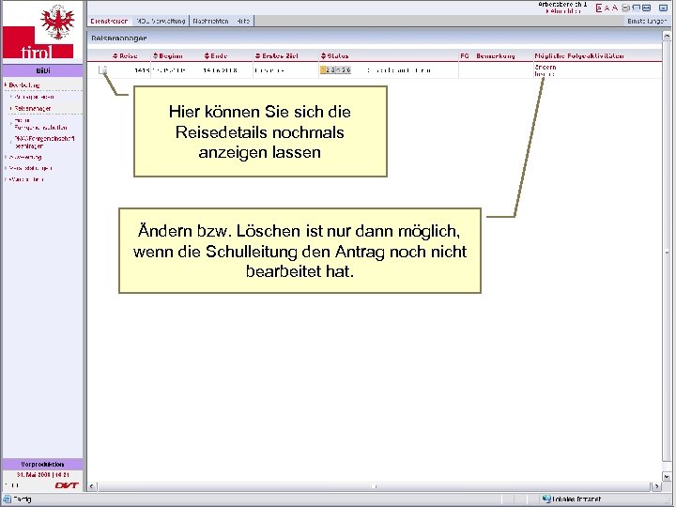The image size is (676, 507).
Task: Open the Dienstreisen tab
Action: [109, 21]
